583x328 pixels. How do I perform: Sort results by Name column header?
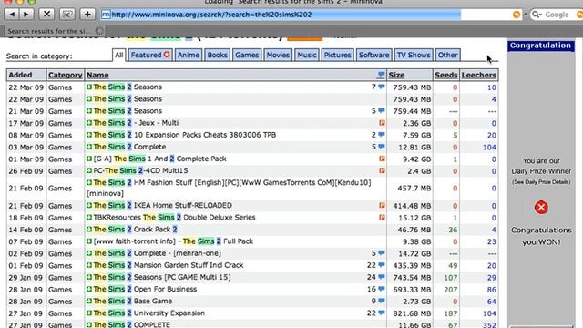pos(97,75)
